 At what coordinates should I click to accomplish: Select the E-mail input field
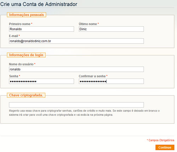[76, 41]
